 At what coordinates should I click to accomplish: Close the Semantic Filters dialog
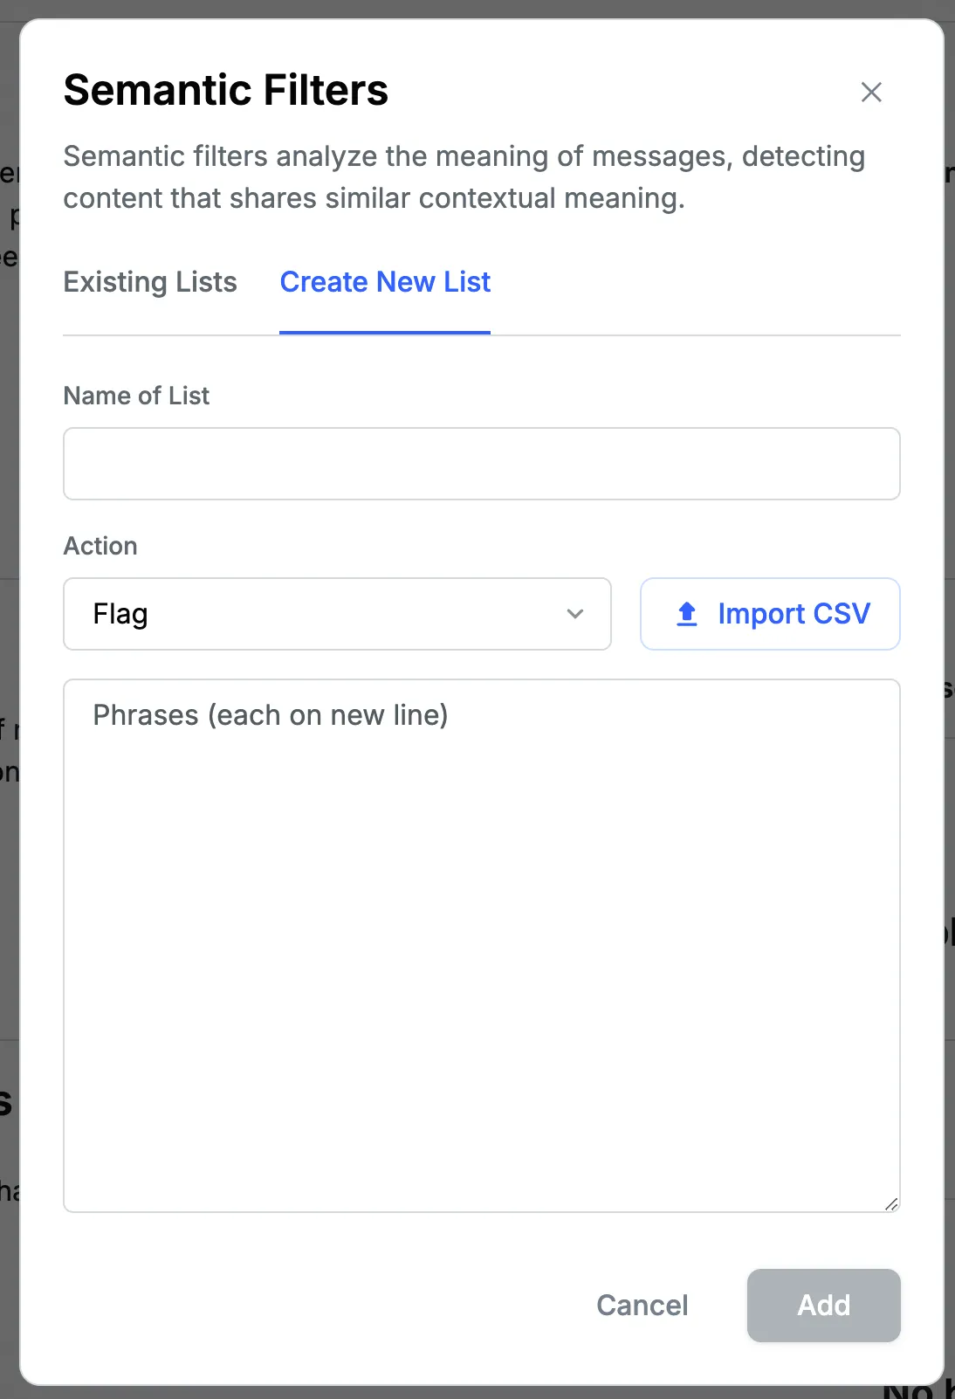(x=871, y=92)
